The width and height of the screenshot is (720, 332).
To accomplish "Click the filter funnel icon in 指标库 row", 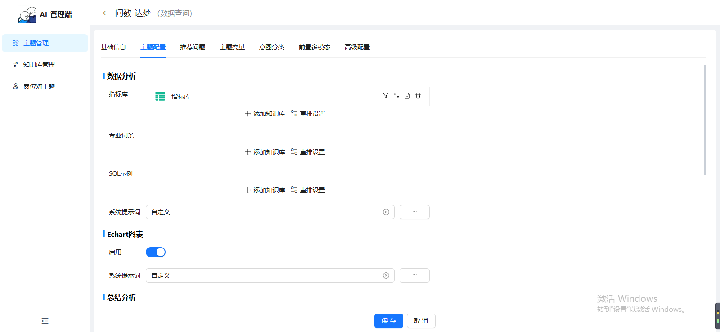I will 386,96.
